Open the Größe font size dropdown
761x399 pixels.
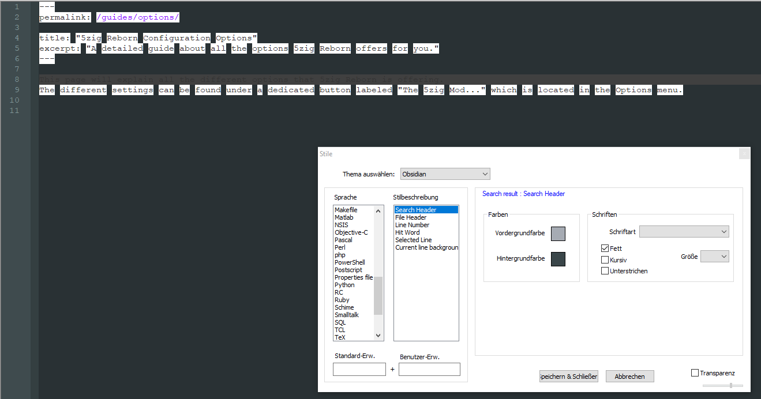coord(714,257)
